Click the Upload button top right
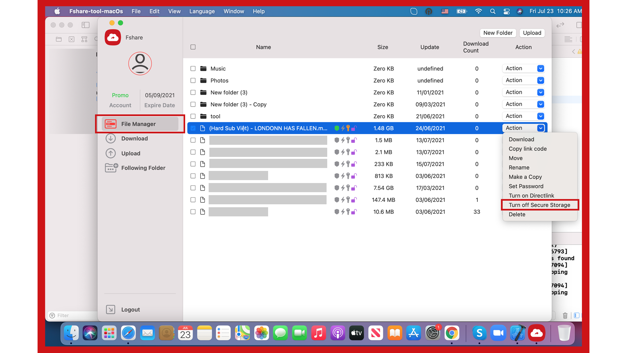Image resolution: width=627 pixels, height=353 pixels. (531, 33)
